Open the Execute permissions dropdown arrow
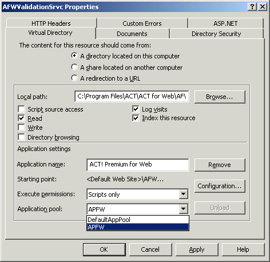This screenshot has width=270, height=262. point(183,194)
